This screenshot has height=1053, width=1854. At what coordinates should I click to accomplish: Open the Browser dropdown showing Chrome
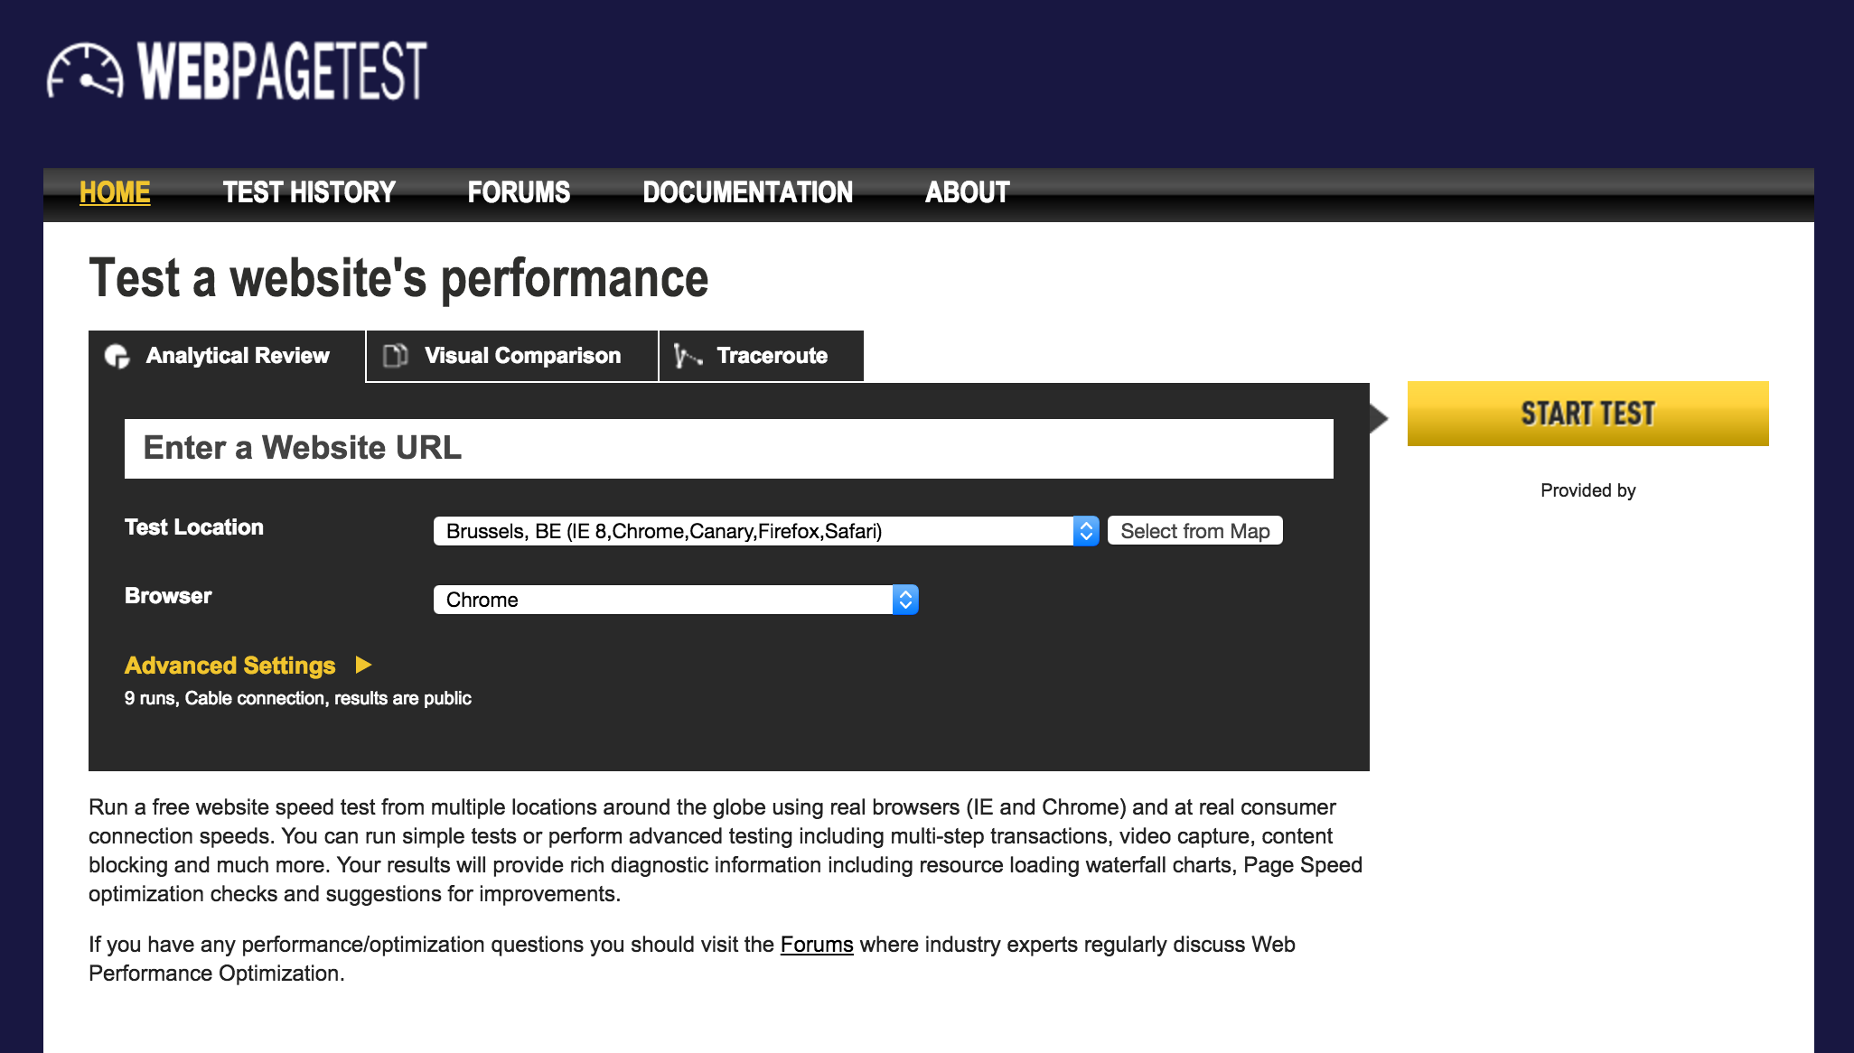click(675, 600)
